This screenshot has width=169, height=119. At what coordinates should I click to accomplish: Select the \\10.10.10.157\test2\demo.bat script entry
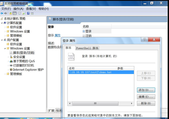point(101,72)
